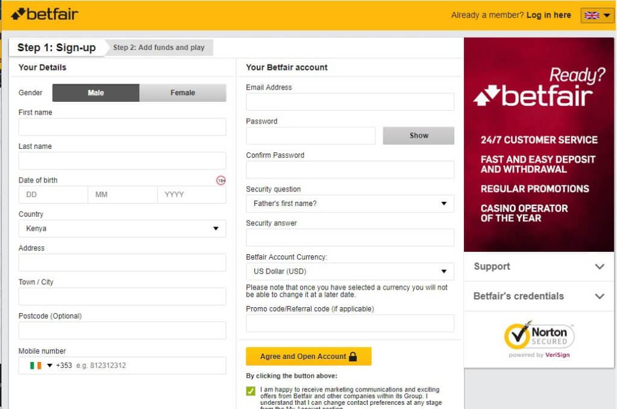This screenshot has width=617, height=409.
Task: Open the Betfair Account Currency dropdown
Action: click(350, 271)
